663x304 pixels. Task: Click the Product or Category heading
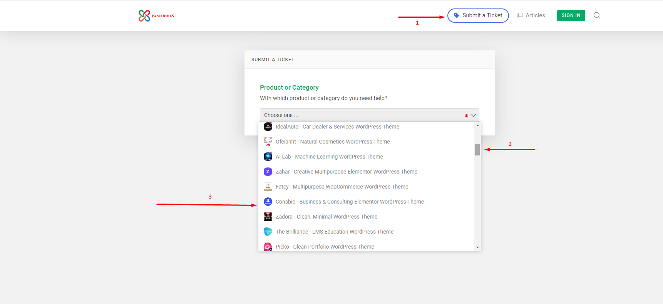[x=289, y=87]
